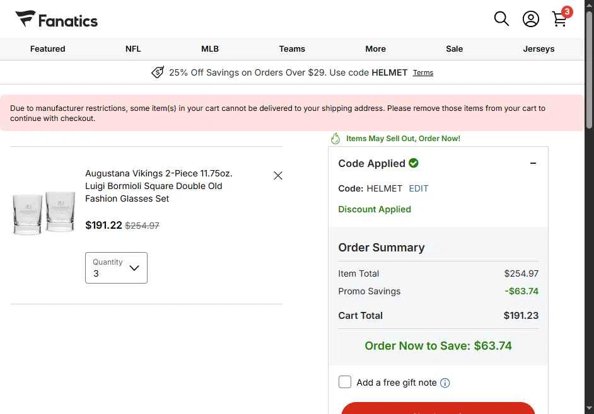Click the Promo Savings -$63.74 amount
The height and width of the screenshot is (414, 594).
coord(521,291)
